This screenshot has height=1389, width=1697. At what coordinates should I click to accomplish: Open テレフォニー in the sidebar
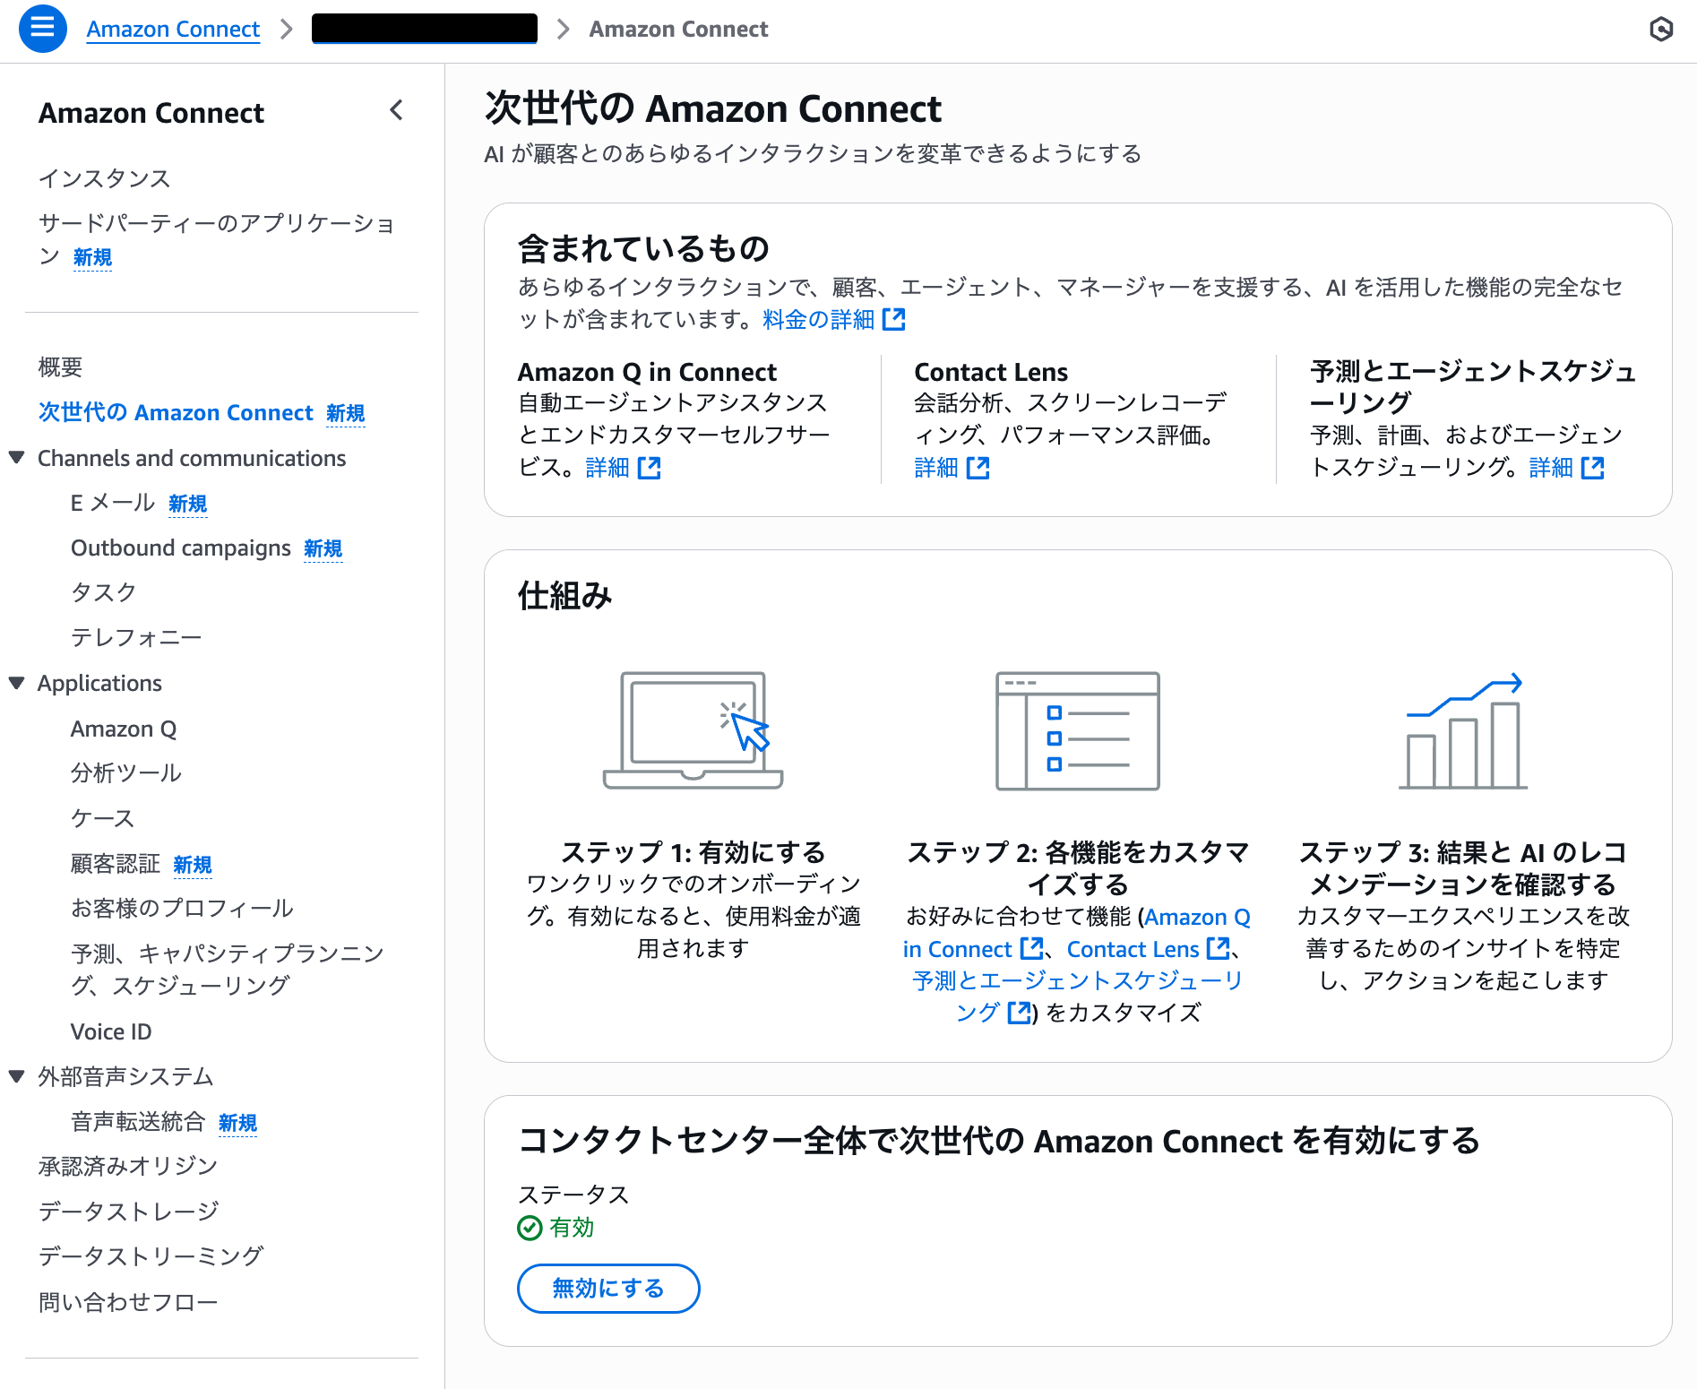(x=136, y=637)
